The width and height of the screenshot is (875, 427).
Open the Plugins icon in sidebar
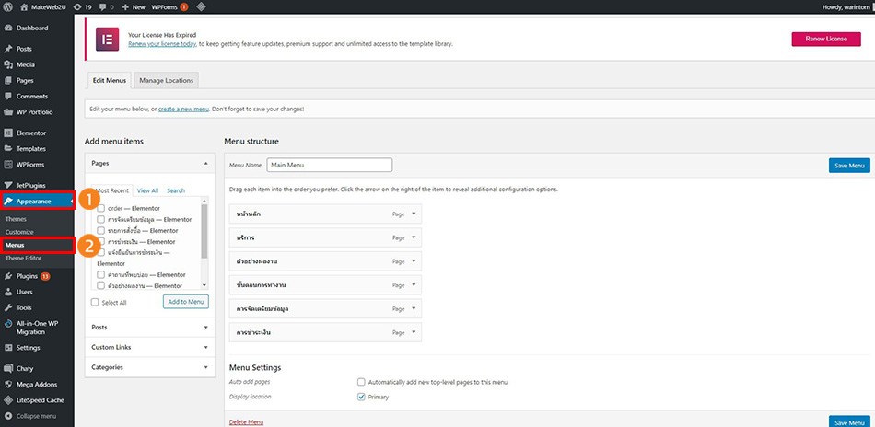click(8, 276)
